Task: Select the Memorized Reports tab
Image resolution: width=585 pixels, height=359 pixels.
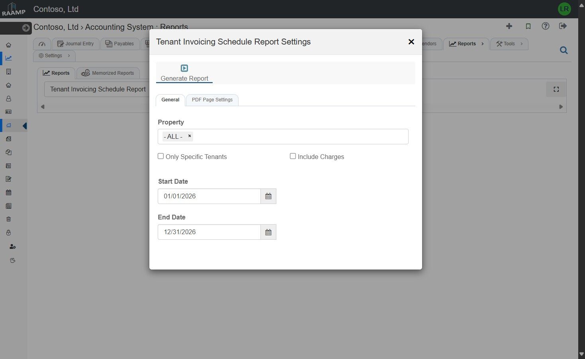Action: 108,73
